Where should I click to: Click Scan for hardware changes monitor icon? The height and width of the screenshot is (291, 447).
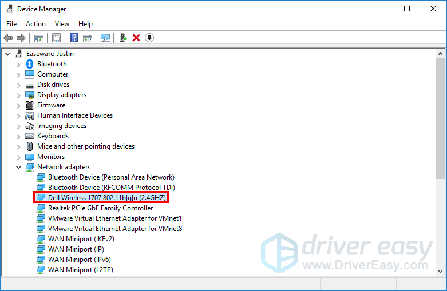(x=105, y=38)
